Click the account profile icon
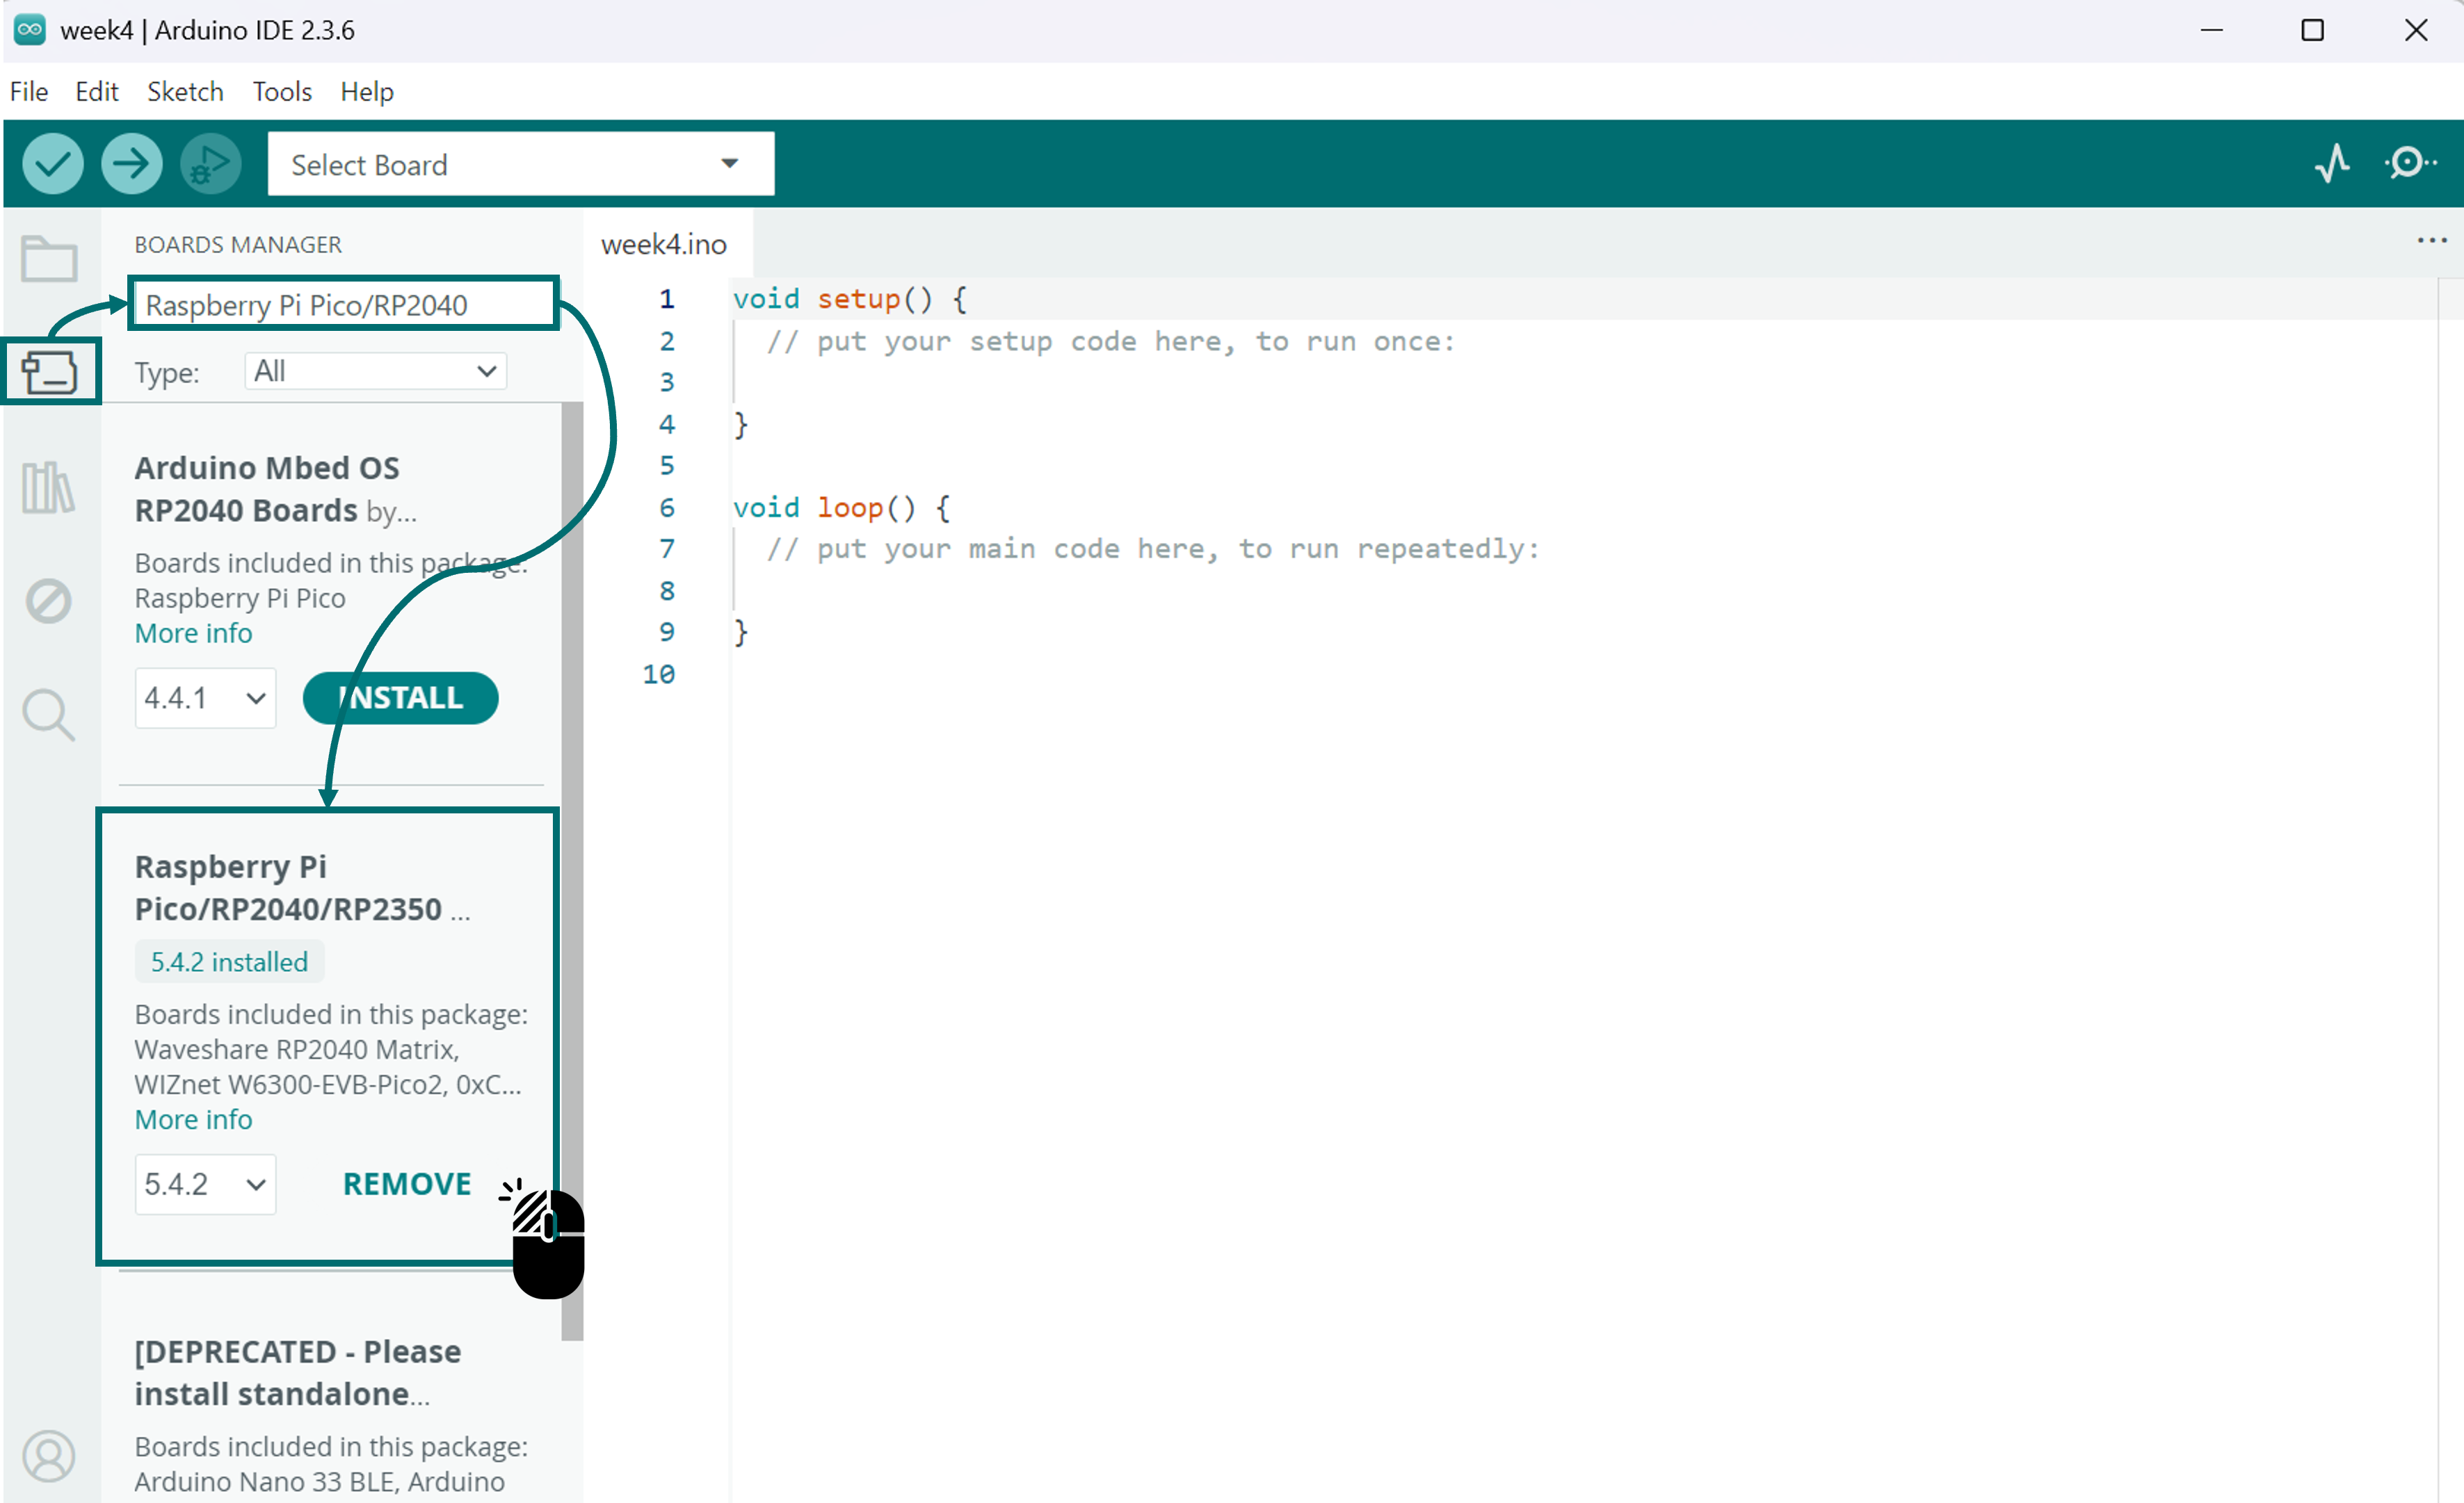The width and height of the screenshot is (2464, 1503). coord(48,1455)
